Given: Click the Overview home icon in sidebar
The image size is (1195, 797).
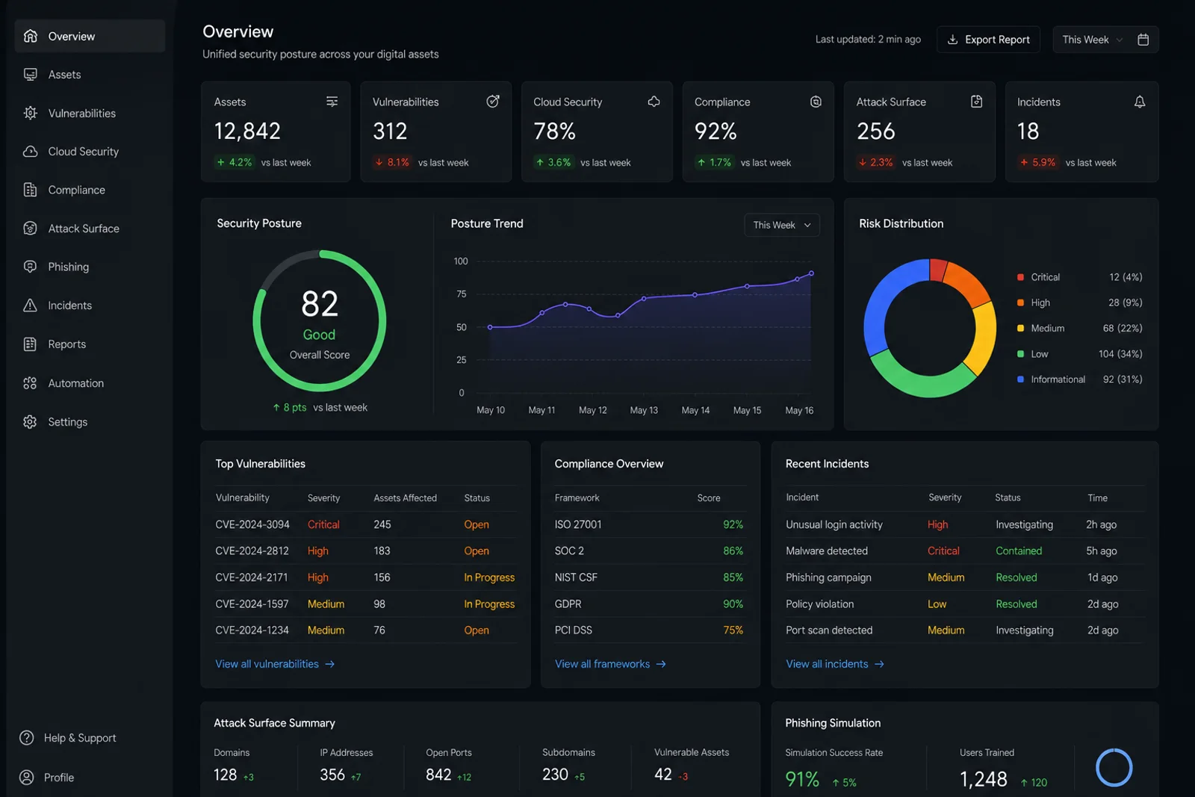Looking at the screenshot, I should [30, 36].
